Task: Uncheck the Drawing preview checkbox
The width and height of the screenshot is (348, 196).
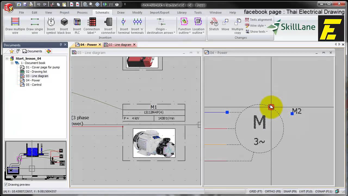Action: [x=6, y=185]
